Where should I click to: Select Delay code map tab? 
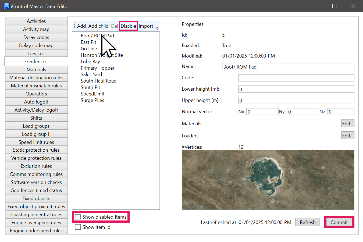(36, 45)
